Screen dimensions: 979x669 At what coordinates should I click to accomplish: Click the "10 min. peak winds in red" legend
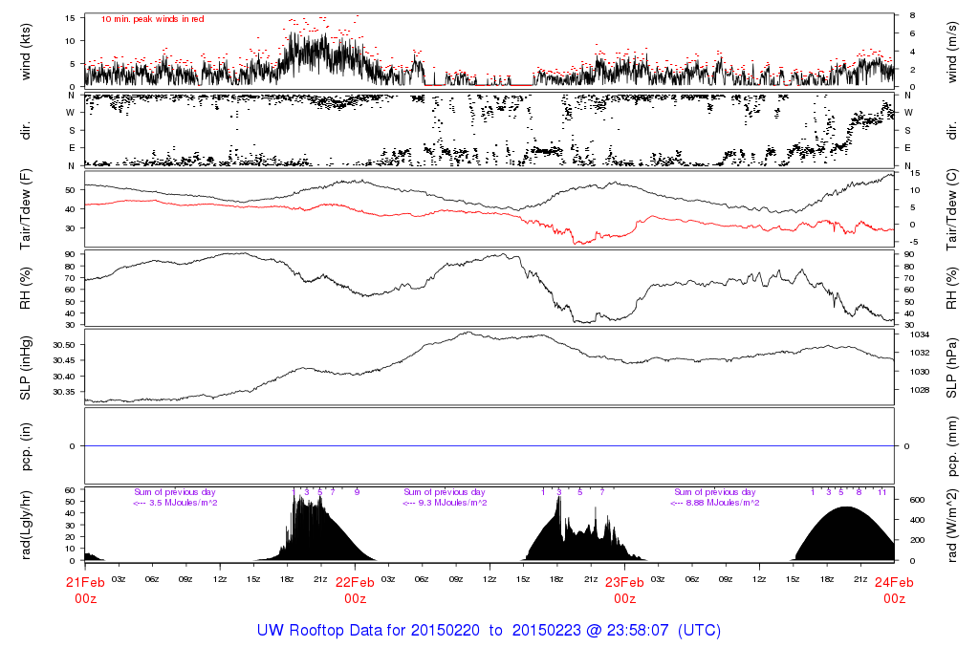pyautogui.click(x=153, y=19)
